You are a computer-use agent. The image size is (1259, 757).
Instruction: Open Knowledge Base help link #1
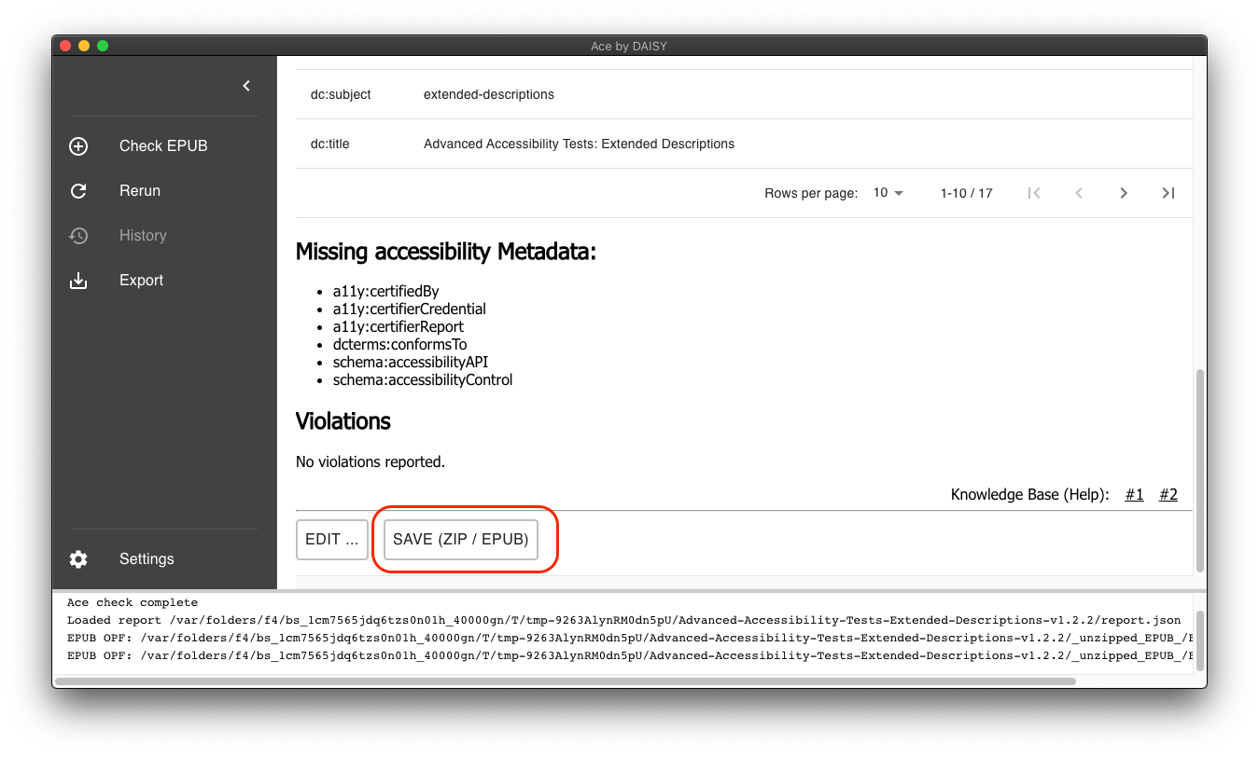1134,495
